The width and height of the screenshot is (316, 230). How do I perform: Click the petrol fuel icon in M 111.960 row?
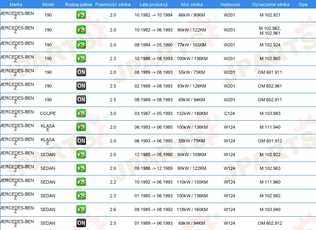[81, 182]
